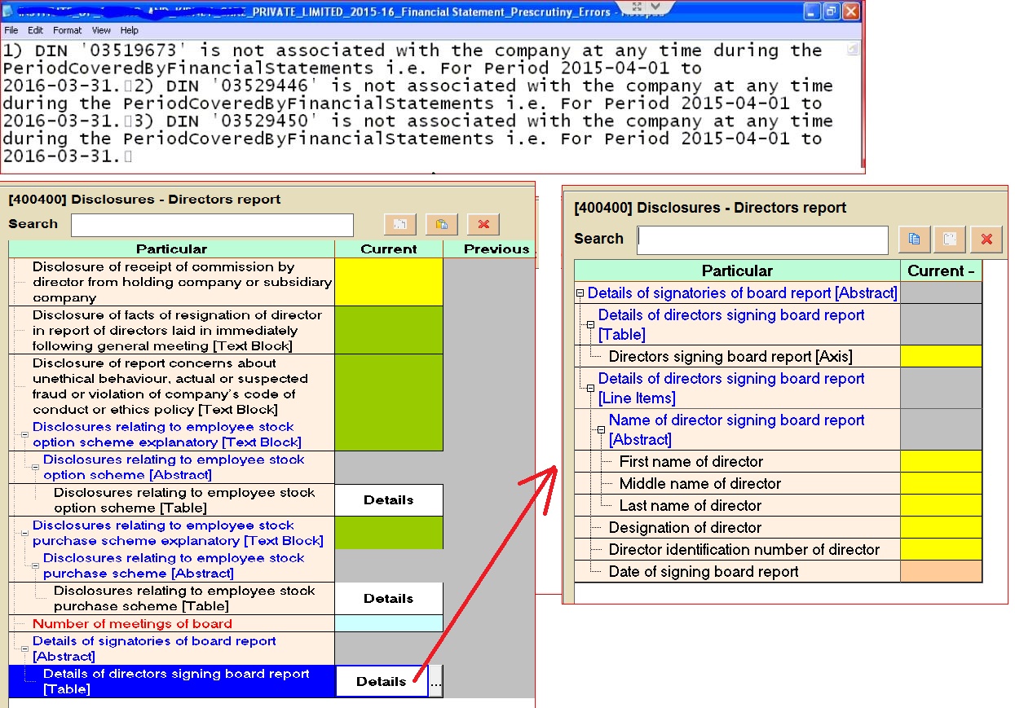
Task: Open Details for employee stock purchase scheme table
Action: point(389,599)
